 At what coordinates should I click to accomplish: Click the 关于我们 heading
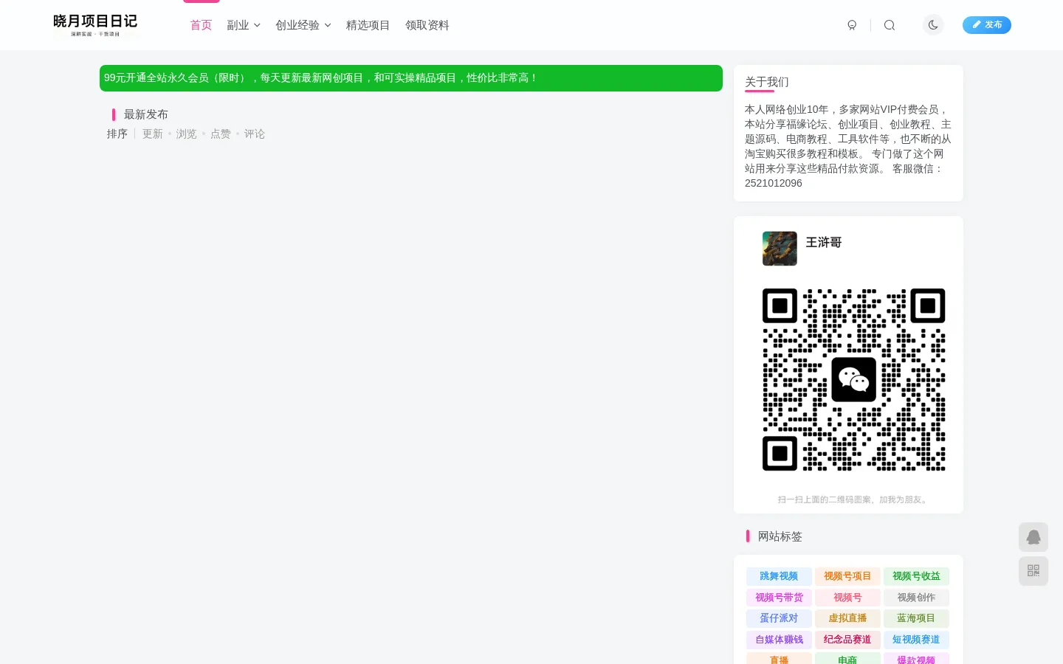point(766,82)
